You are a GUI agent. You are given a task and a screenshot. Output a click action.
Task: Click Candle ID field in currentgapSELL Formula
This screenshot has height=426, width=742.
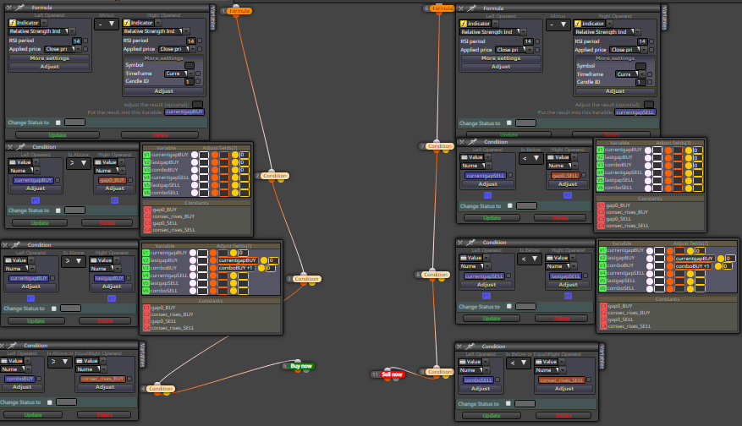pos(640,82)
